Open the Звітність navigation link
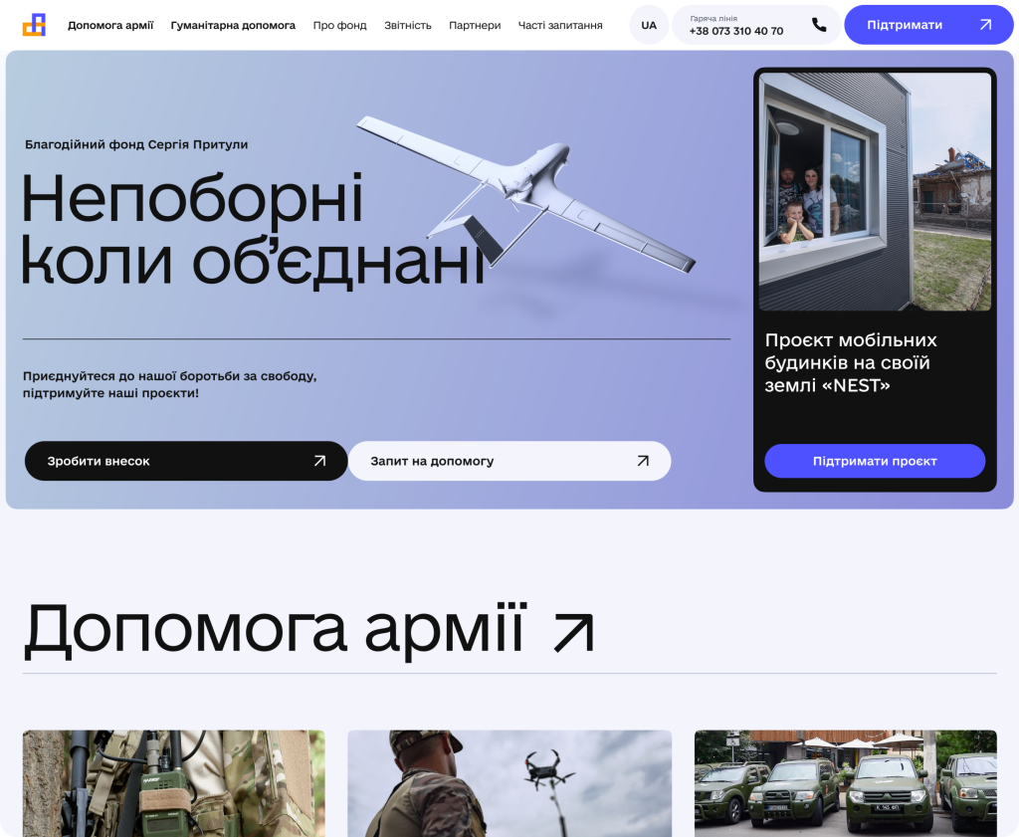The image size is (1019, 837). (407, 25)
